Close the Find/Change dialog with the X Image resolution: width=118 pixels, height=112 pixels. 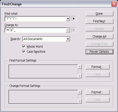[114, 4]
